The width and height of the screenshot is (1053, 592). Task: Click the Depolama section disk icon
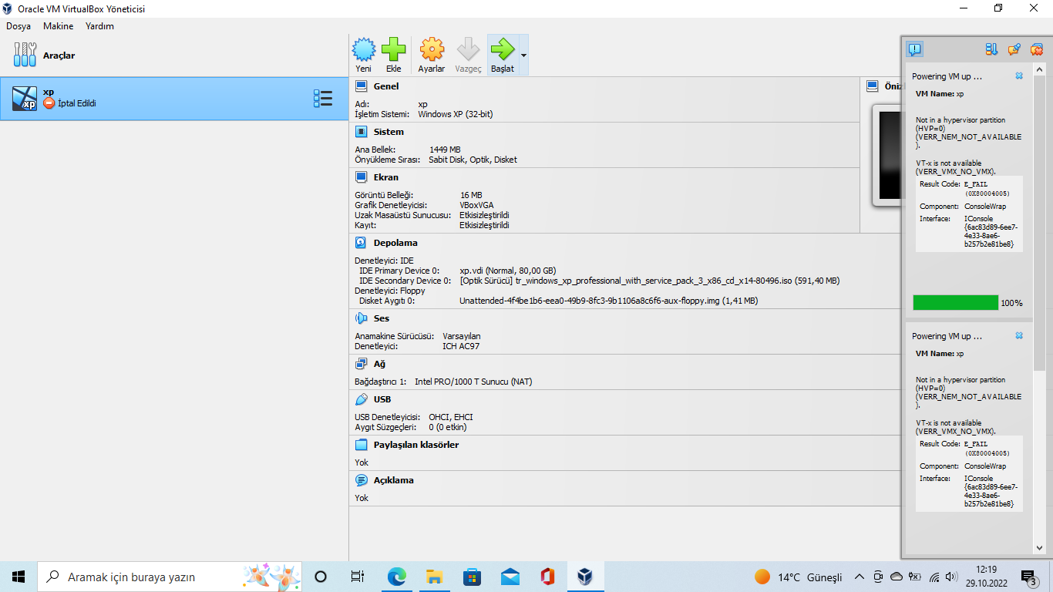(x=362, y=243)
